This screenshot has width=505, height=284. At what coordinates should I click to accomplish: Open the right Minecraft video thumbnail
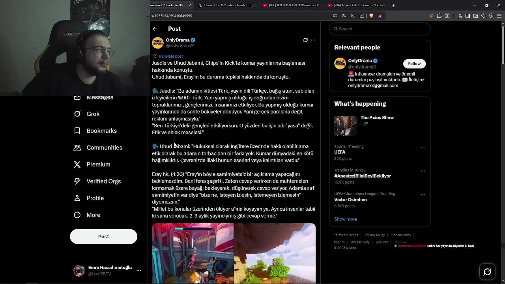(275, 254)
